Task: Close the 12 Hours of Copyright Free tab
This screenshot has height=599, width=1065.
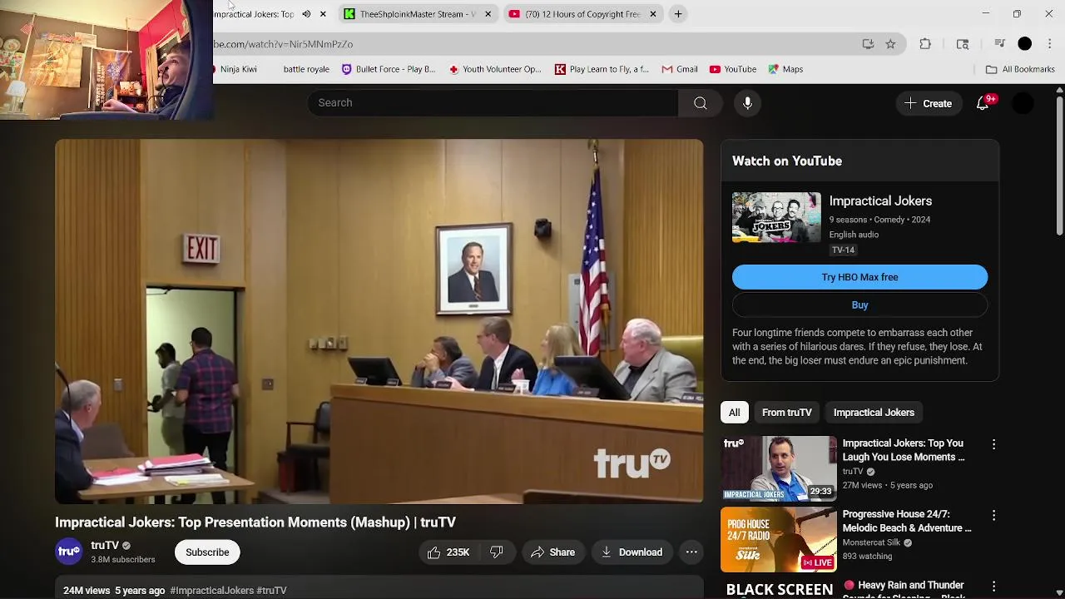Action: coord(652,14)
